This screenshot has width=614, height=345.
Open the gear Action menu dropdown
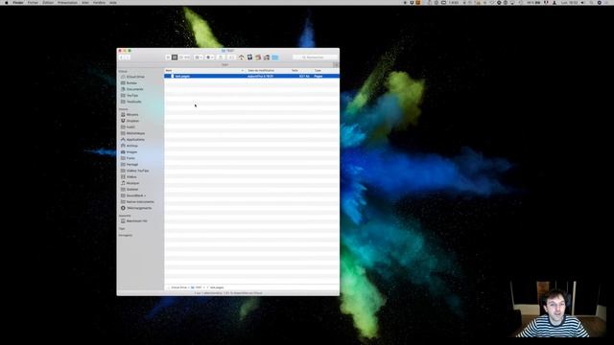pyautogui.click(x=209, y=57)
